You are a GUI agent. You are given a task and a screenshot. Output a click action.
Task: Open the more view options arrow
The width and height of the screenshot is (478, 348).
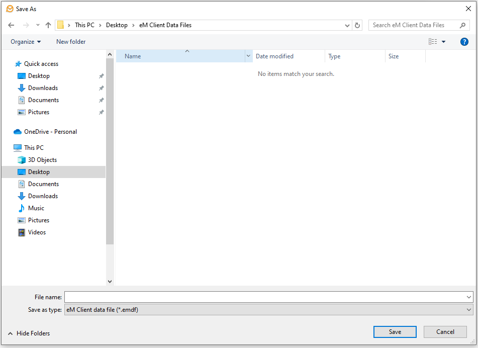[x=443, y=42]
